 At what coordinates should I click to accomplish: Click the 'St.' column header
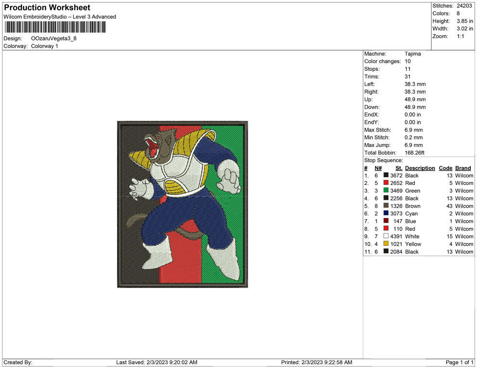[399, 168]
